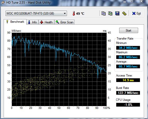Click the floppy disk save icon
The image size is (148, 119).
tap(117, 13)
